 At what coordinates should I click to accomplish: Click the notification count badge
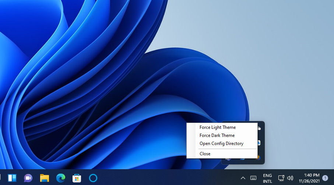[325, 178]
